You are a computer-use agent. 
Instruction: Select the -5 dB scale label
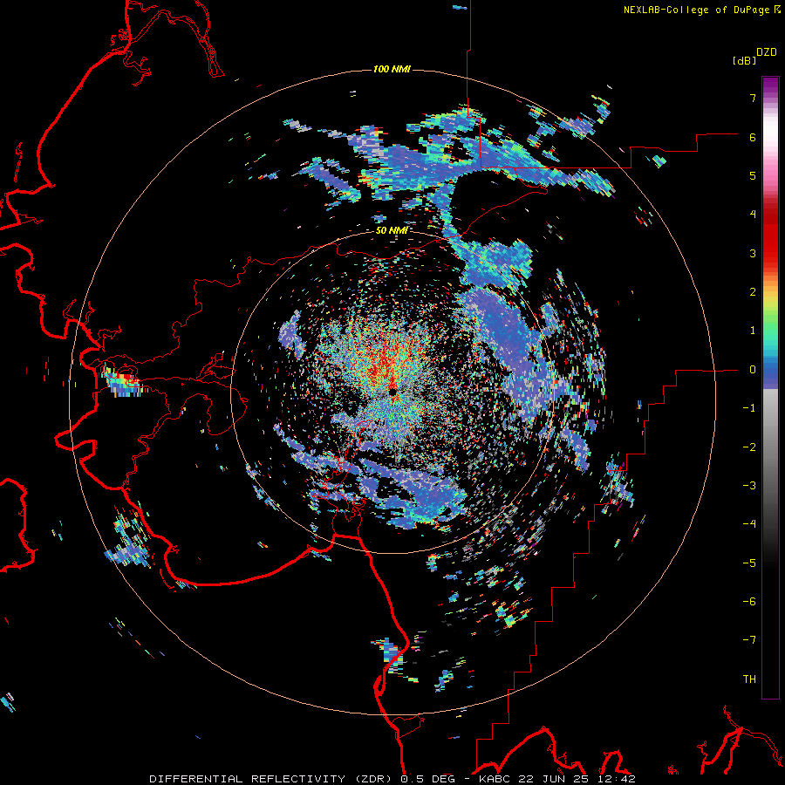pyautogui.click(x=749, y=563)
